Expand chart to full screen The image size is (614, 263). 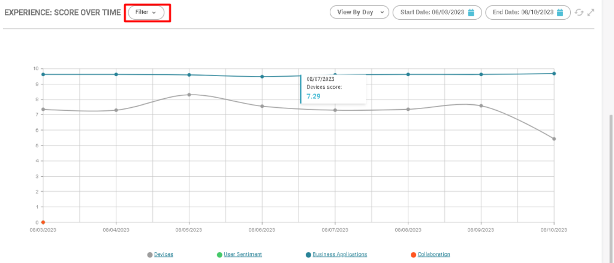pos(591,13)
